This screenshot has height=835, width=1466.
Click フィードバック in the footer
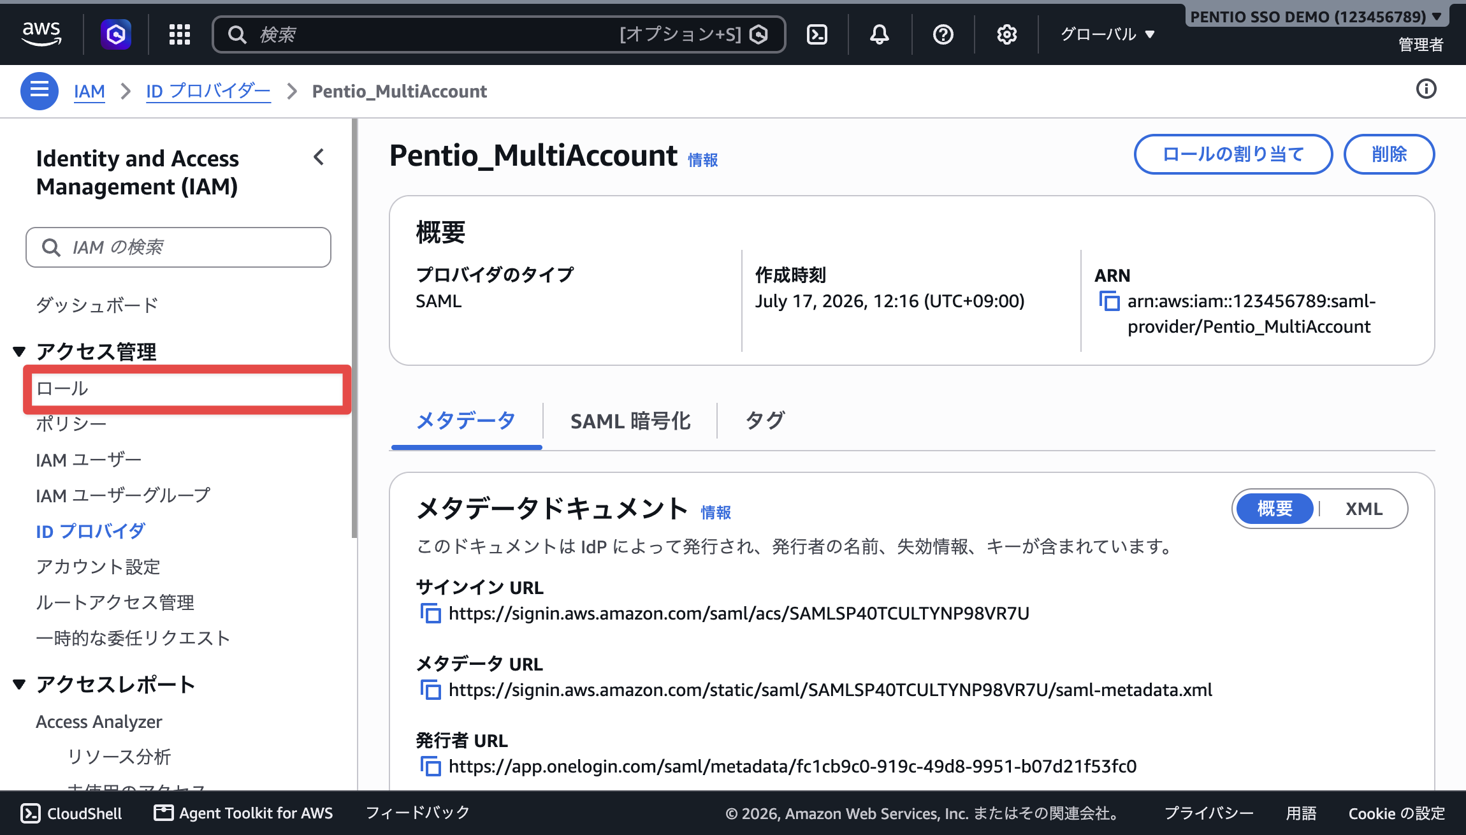[x=418, y=813]
